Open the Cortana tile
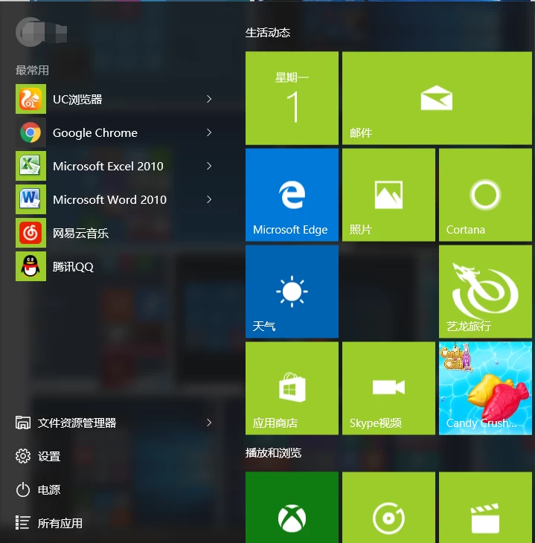The width and height of the screenshot is (535, 543). pos(485,195)
